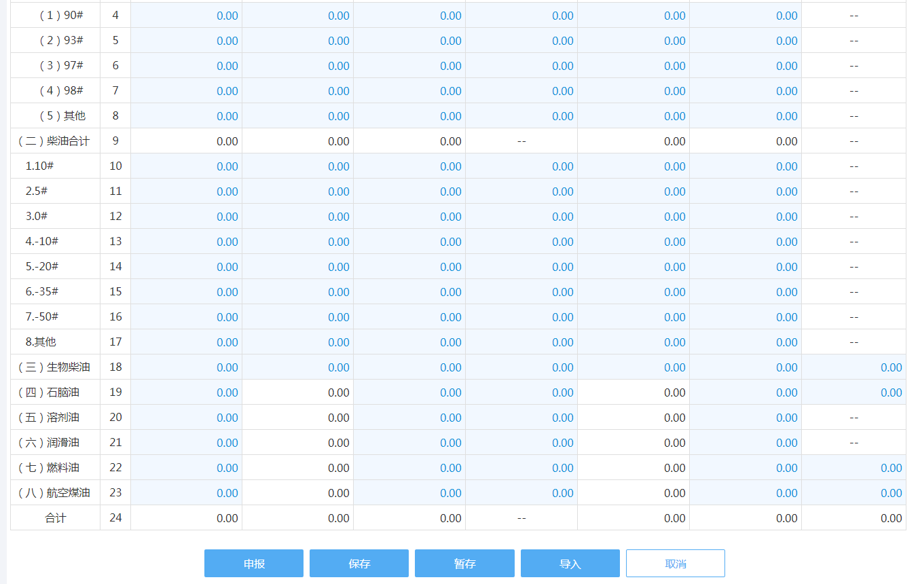
Task: Select first value cell in 90# row
Action: (x=186, y=16)
